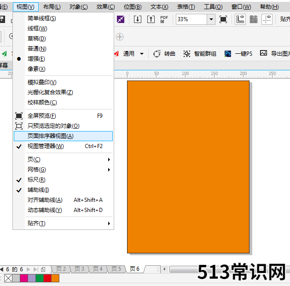This screenshot has width=290, height=286.
Task: Choose 光栅化复合效果(Z) menu item
Action: [x=63, y=92]
